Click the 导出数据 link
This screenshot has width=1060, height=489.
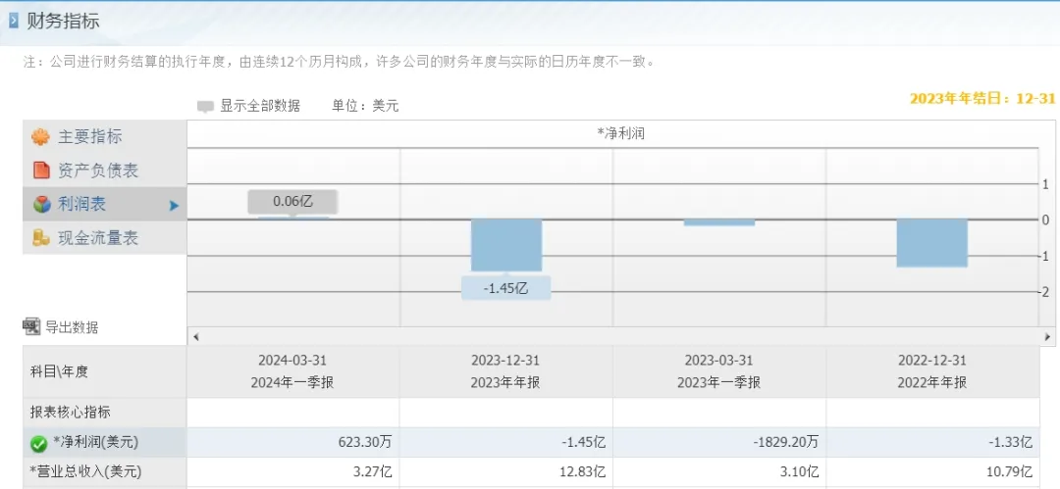(72, 327)
